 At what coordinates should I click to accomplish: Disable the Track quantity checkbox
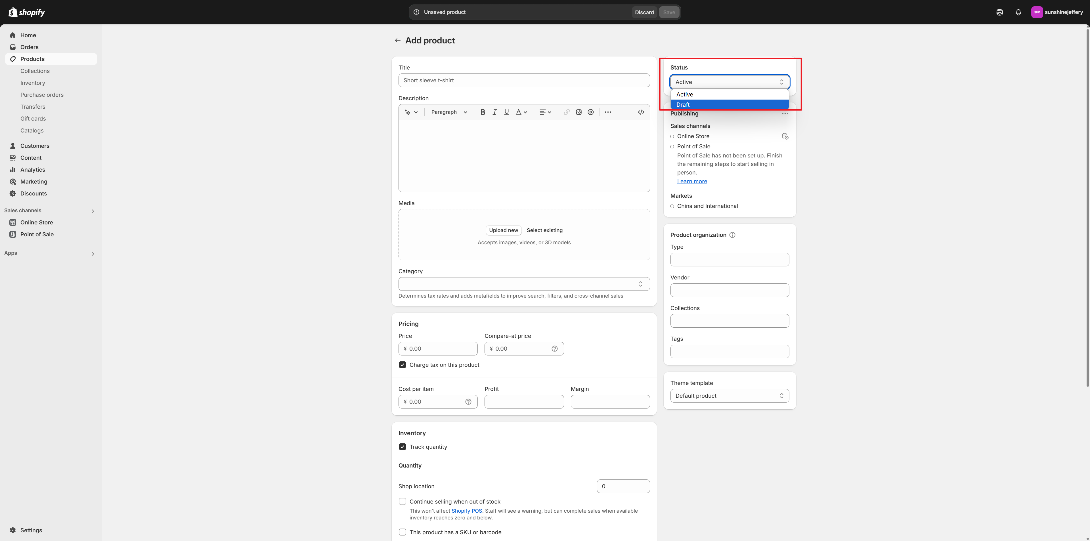click(x=403, y=447)
